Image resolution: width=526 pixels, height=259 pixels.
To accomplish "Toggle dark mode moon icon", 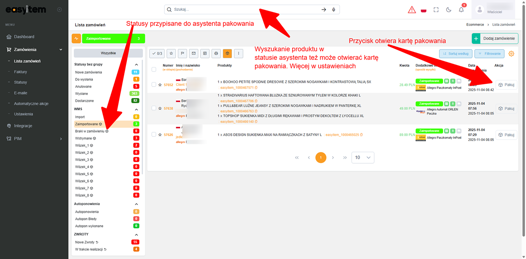I will [x=449, y=10].
